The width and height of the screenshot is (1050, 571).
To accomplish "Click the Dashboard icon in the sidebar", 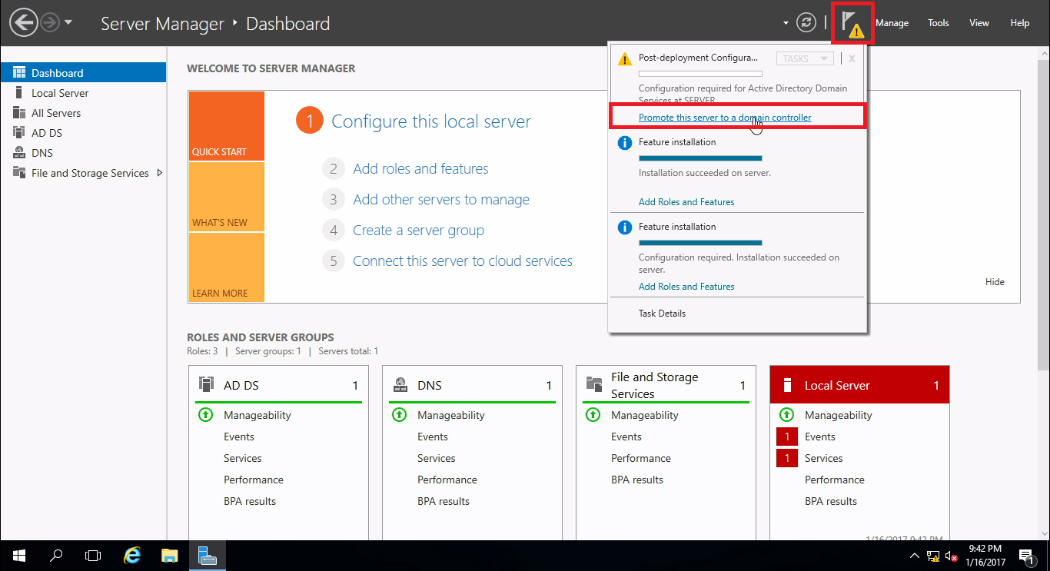I will pos(19,73).
